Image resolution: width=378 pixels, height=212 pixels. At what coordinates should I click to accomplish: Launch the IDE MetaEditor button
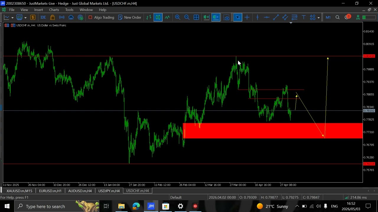tap(43, 17)
